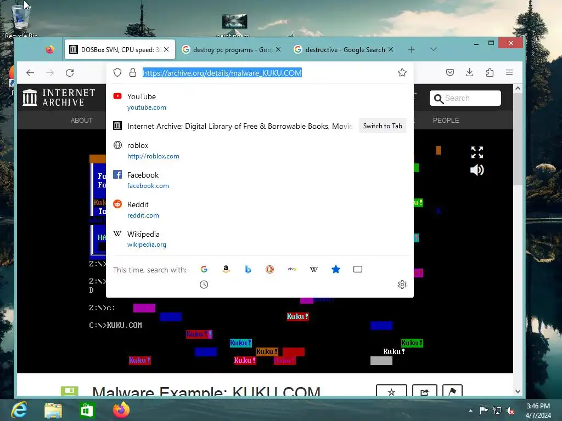Select the Reddit suggestion

[260, 210]
